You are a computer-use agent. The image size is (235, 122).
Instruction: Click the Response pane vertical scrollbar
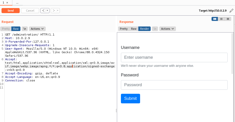[x=232, y=54]
